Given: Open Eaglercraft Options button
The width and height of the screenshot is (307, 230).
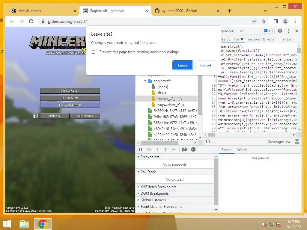Looking at the screenshot, I should pyautogui.click(x=55, y=116).
